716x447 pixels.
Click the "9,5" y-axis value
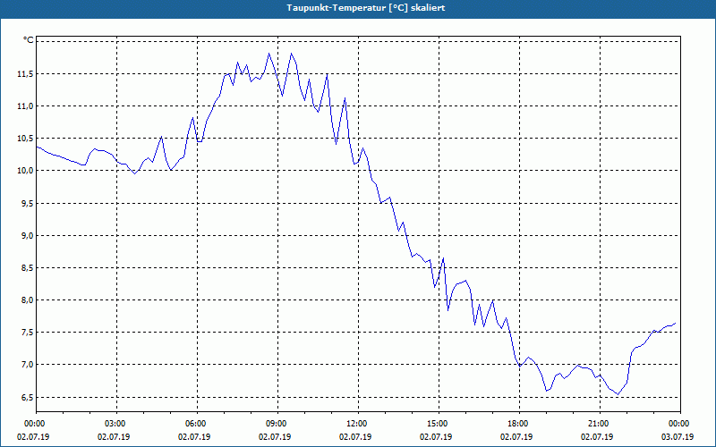point(27,203)
